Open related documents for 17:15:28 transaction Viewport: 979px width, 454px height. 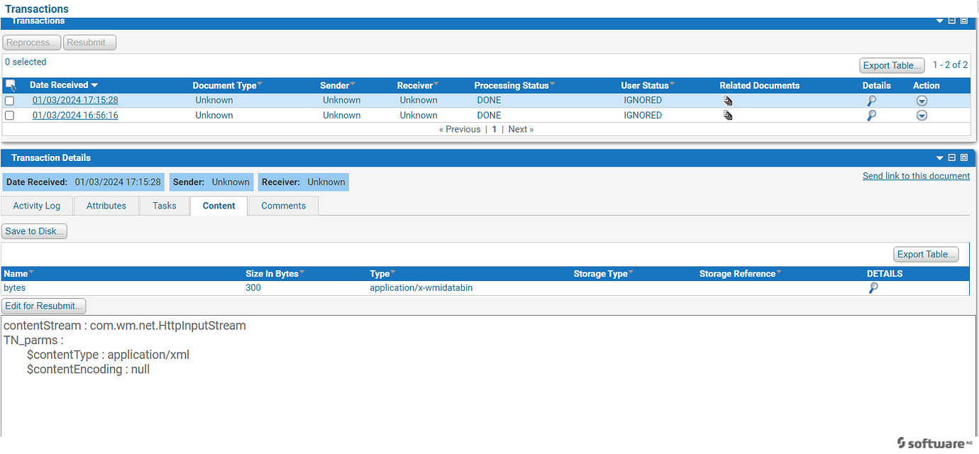coord(728,101)
